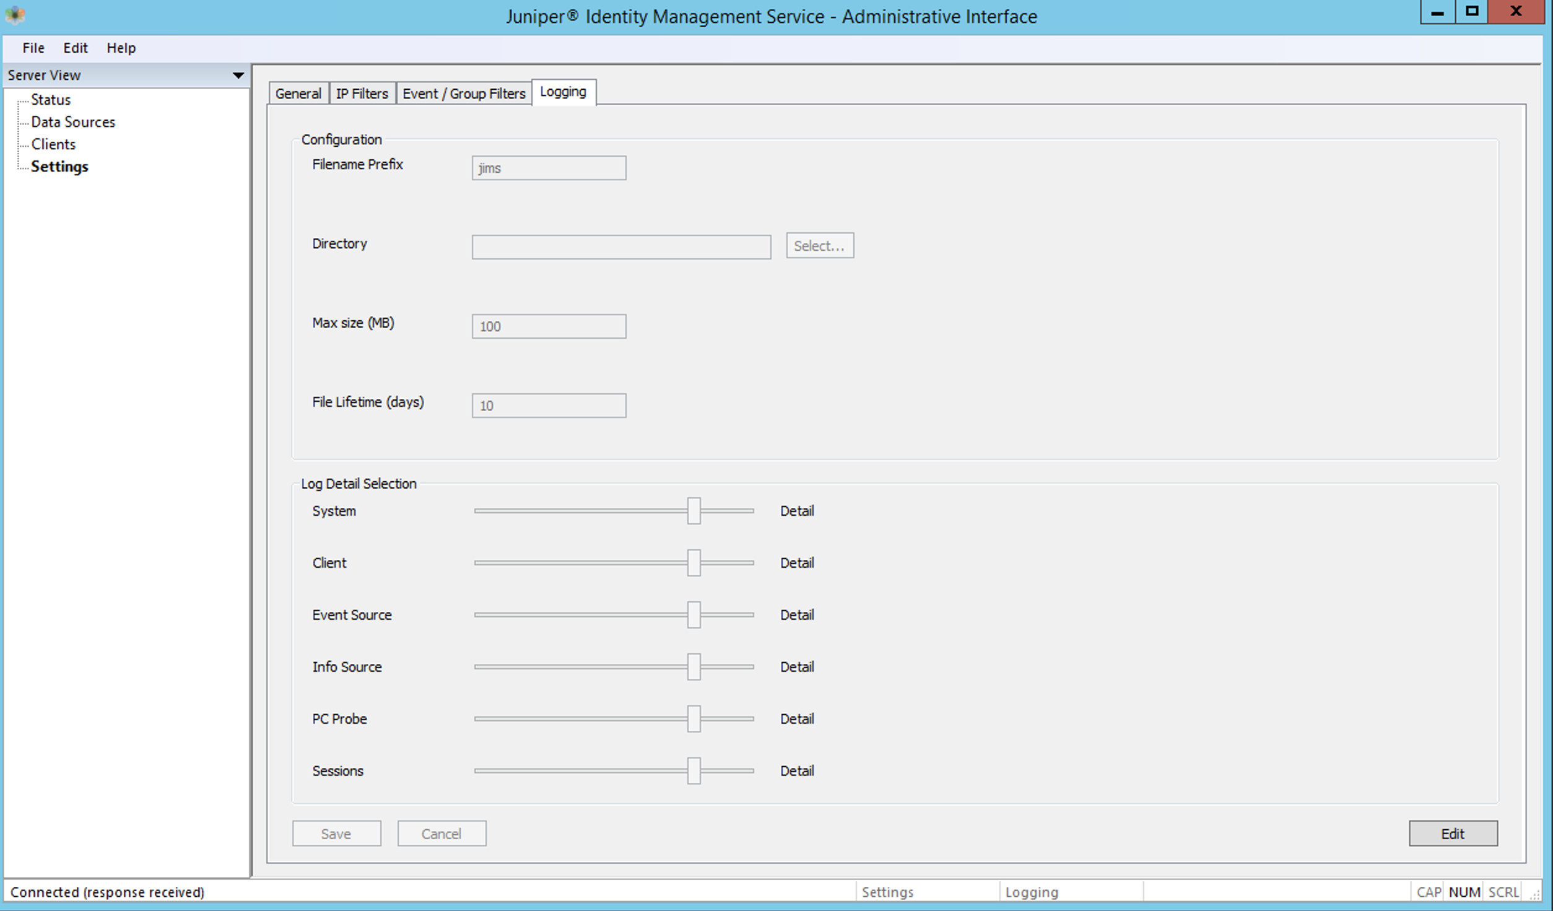Expand the Server View dropdown arrow
This screenshot has height=911, width=1553.
click(x=238, y=76)
